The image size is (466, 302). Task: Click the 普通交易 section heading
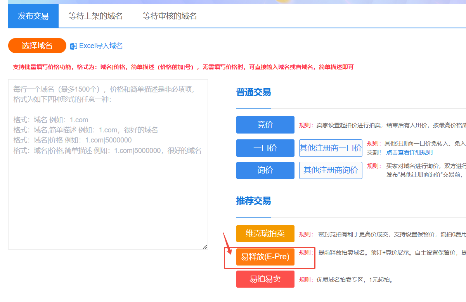[x=253, y=92]
